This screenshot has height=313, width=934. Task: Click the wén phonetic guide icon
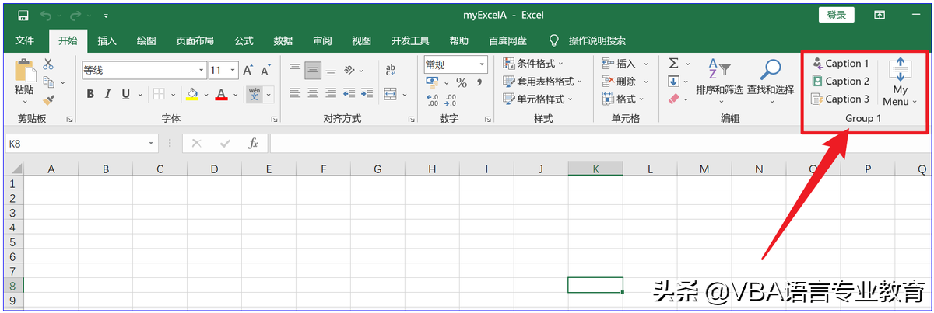coord(255,94)
